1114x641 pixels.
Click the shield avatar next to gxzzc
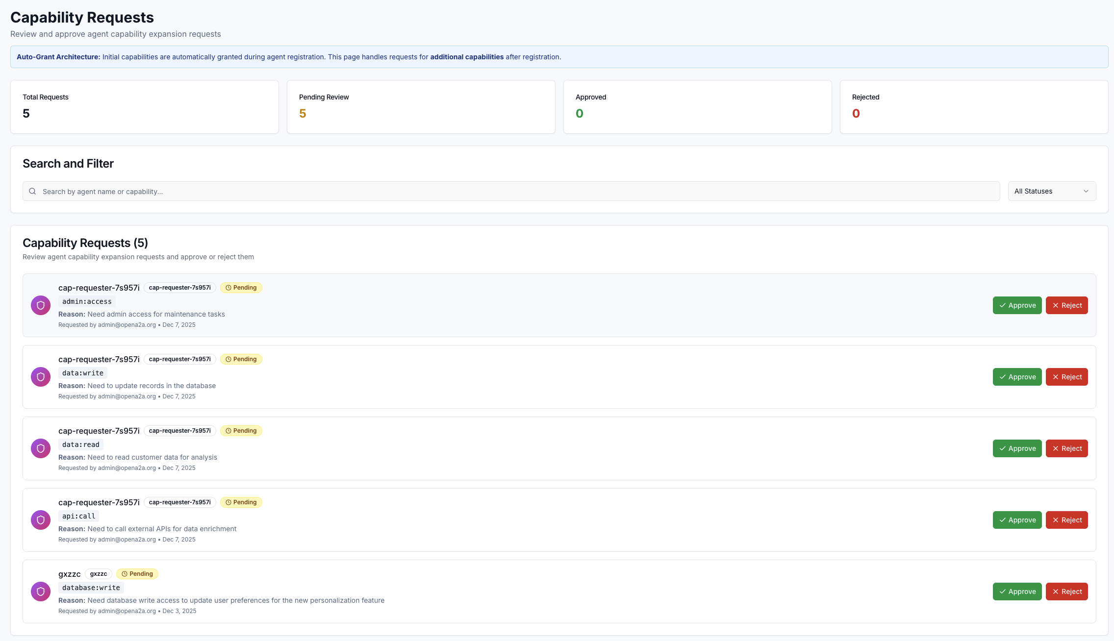coord(41,592)
